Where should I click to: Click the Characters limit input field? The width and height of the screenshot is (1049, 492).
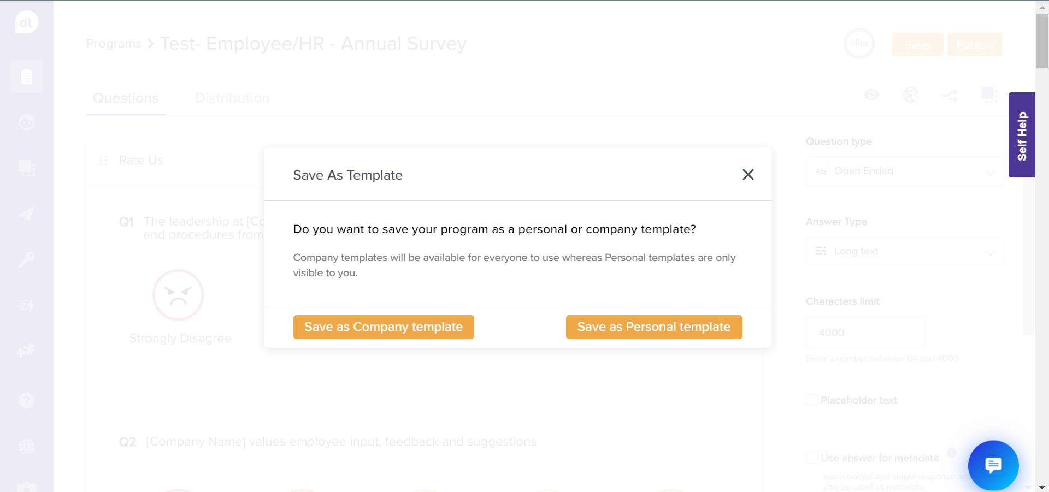click(x=865, y=333)
